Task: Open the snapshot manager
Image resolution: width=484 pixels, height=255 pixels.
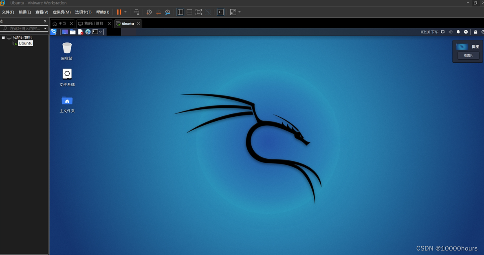Action: tap(167, 12)
